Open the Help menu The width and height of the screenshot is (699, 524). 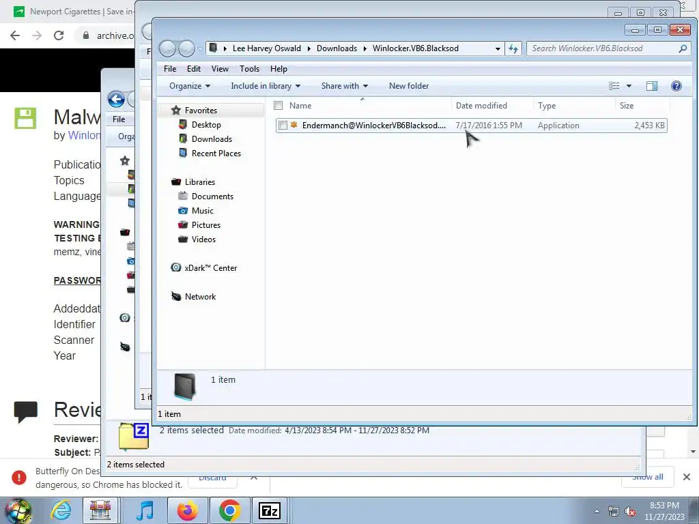tap(279, 69)
